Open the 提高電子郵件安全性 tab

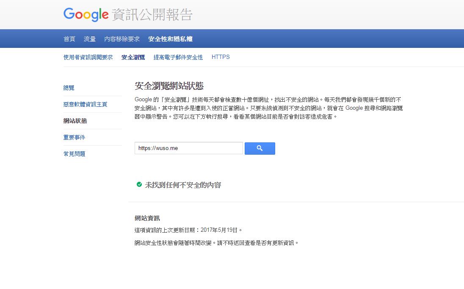[x=178, y=57]
